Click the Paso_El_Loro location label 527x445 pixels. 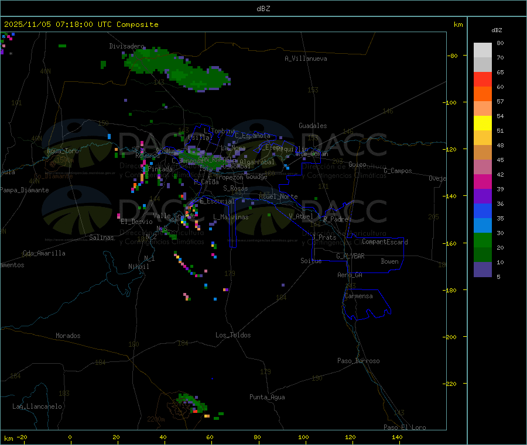pos(405,427)
